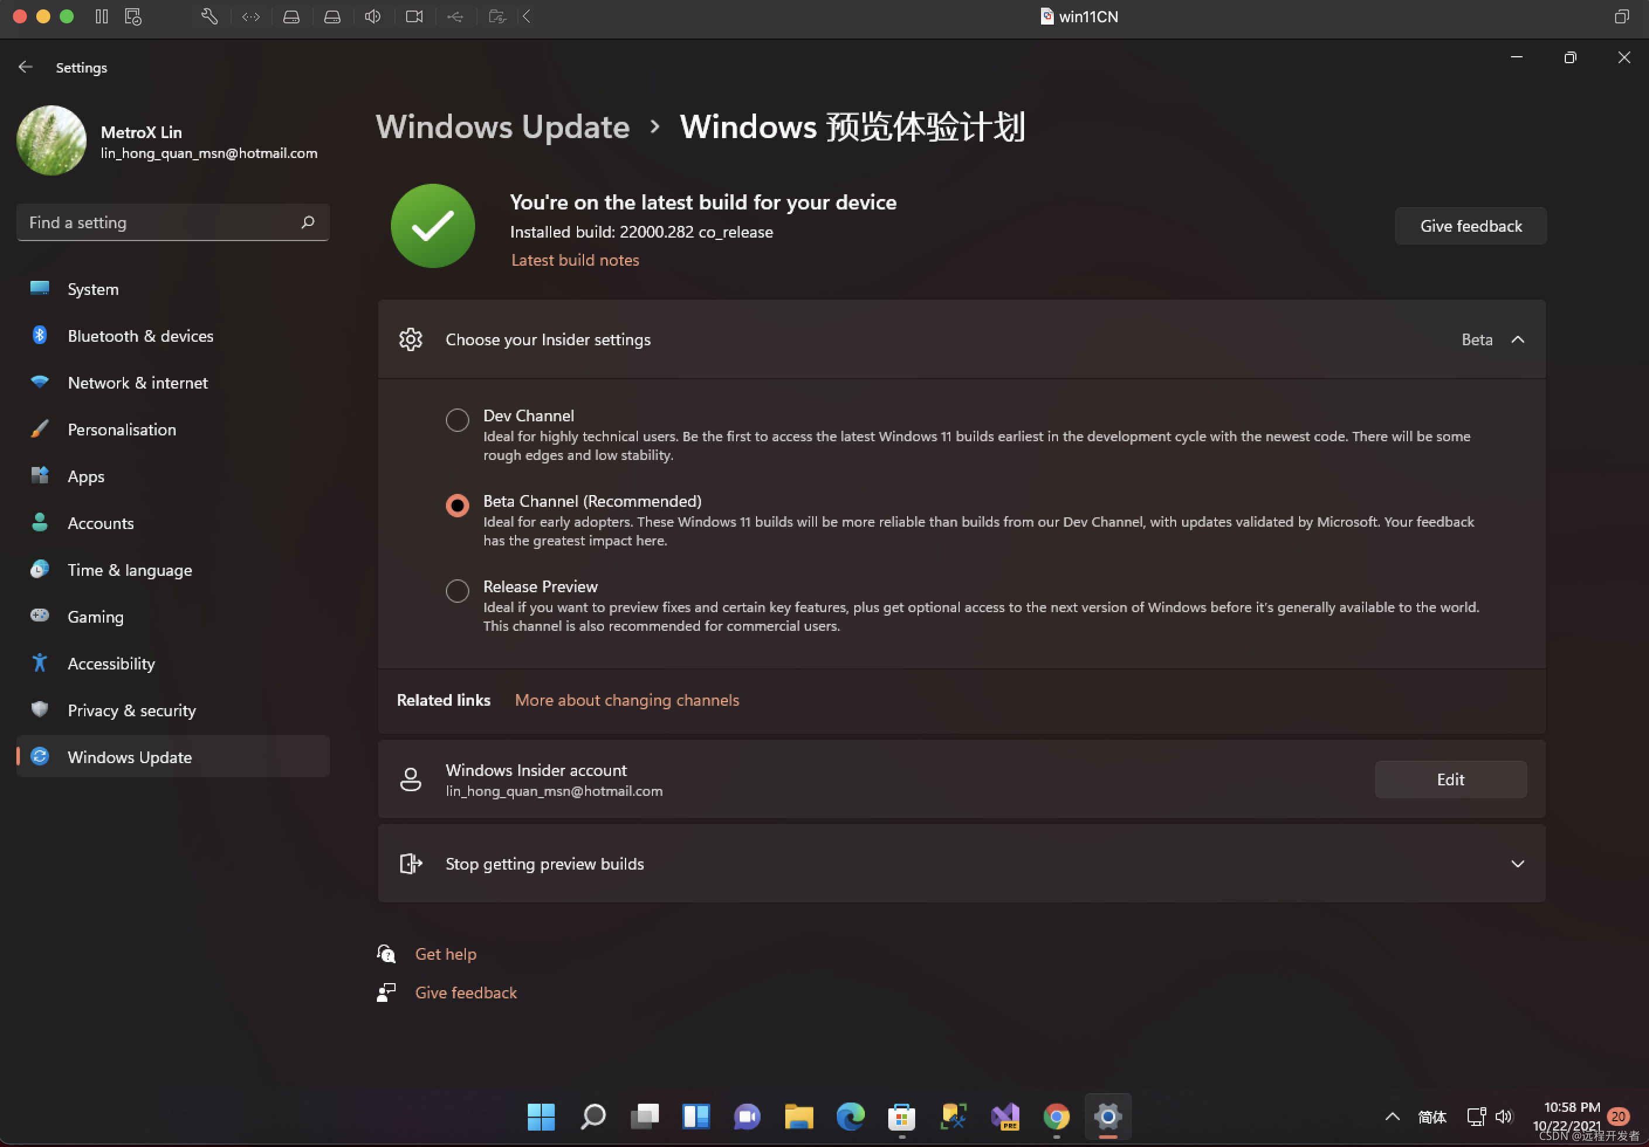The height and width of the screenshot is (1147, 1649).
Task: Select the Release Preview radio button
Action: point(457,590)
